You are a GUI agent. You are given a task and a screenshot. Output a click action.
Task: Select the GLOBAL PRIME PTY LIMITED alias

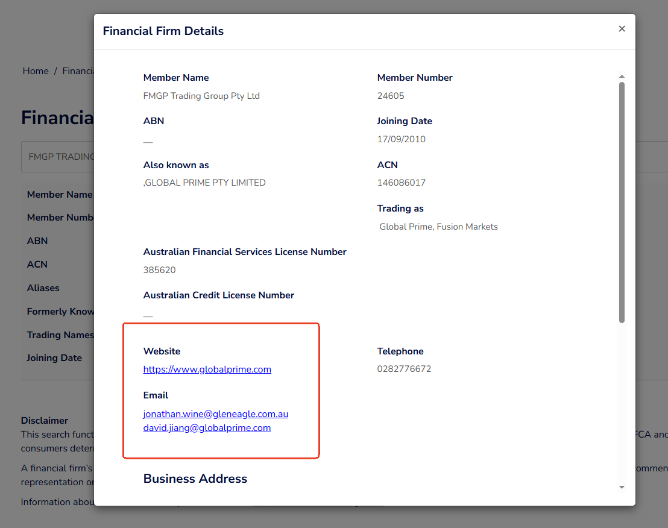pos(204,183)
